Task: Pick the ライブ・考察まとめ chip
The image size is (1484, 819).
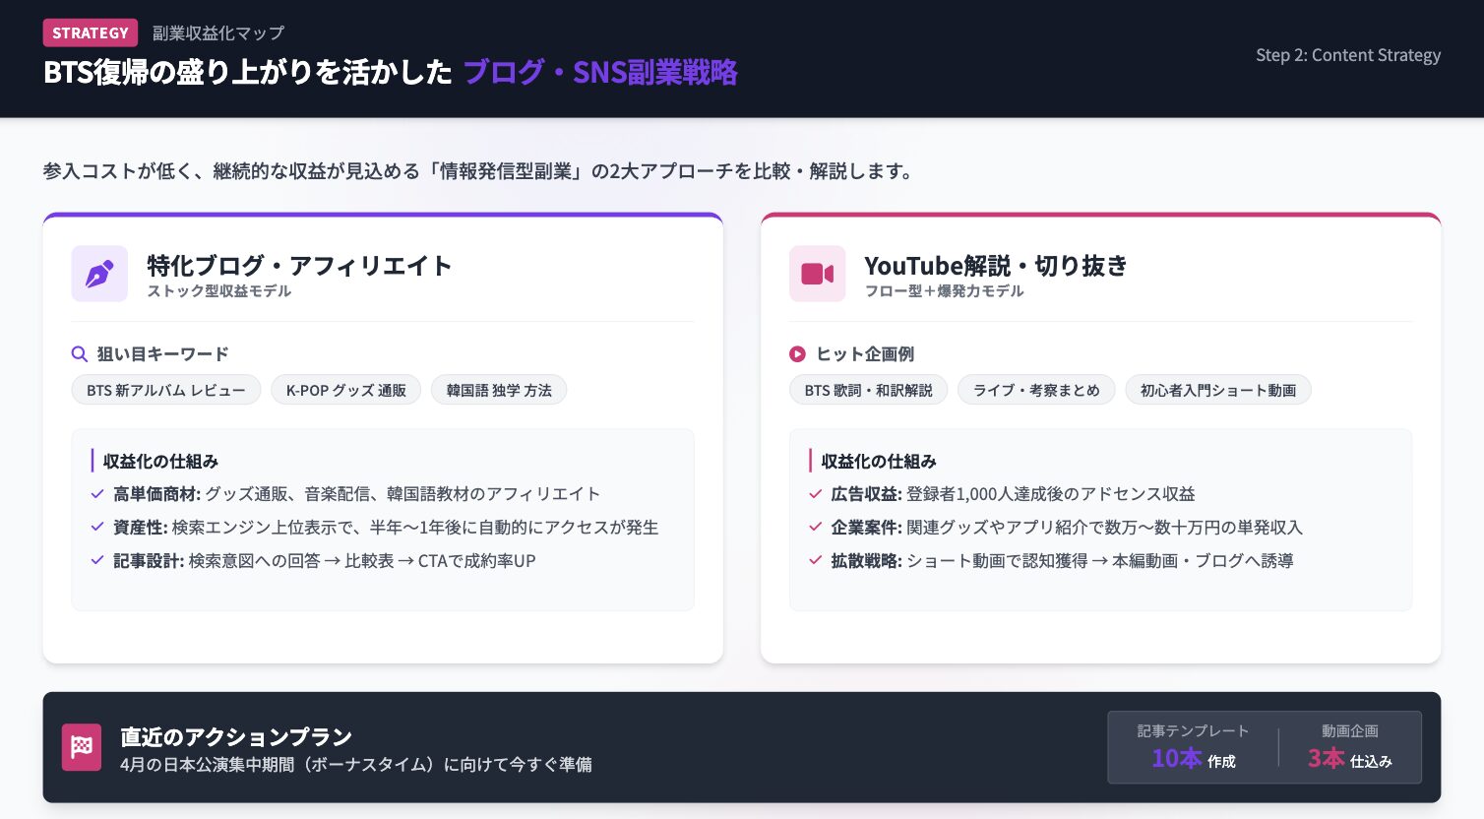Action: (1036, 391)
